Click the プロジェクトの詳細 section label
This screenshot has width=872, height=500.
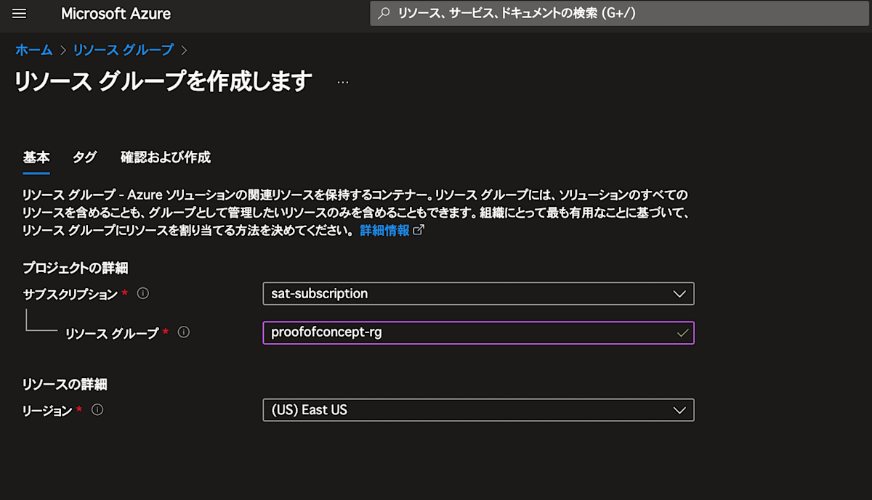click(x=76, y=269)
